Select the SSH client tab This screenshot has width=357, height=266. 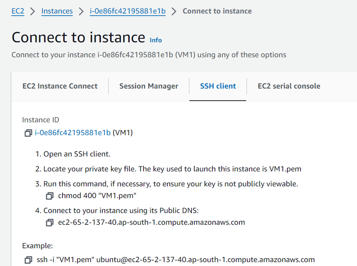tap(217, 86)
